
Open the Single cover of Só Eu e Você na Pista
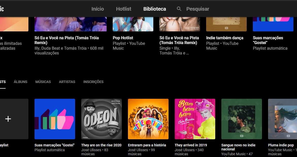coord(180,24)
